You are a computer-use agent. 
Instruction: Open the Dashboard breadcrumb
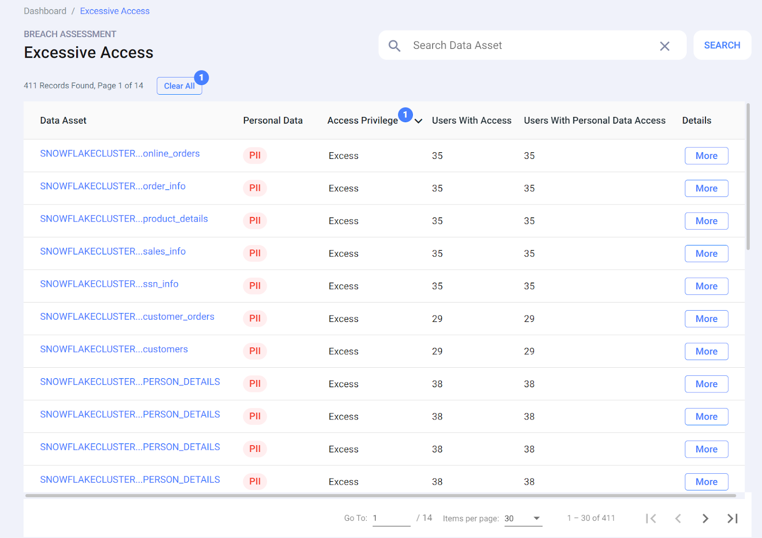point(45,11)
